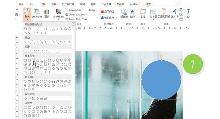Open the pptPlex ribbon tab
This screenshot has width=220, height=119.
(134, 4)
